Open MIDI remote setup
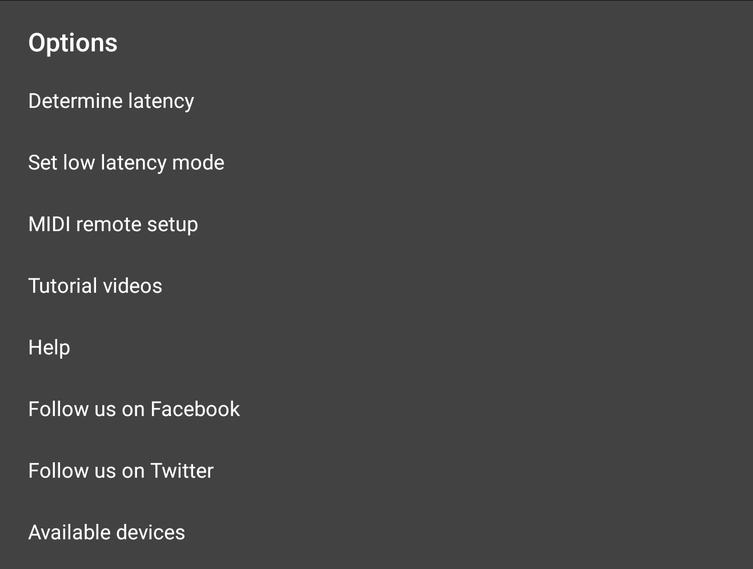Viewport: 753px width, 569px height. click(x=113, y=224)
